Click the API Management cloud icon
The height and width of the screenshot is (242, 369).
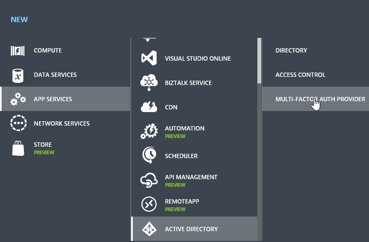point(148,180)
